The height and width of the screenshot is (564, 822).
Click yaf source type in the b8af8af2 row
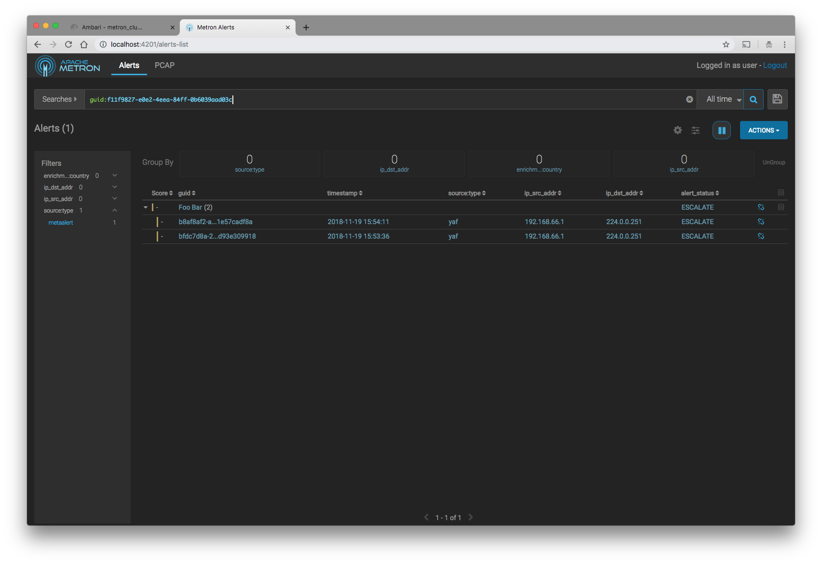(x=453, y=222)
